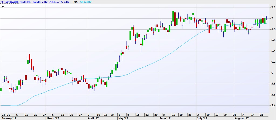Image resolution: width=276 pixels, height=120 pixels.
Task: Select the Candle 7.02, 7.04, 6.97, 7.02 readout
Action: click(x=51, y=2)
